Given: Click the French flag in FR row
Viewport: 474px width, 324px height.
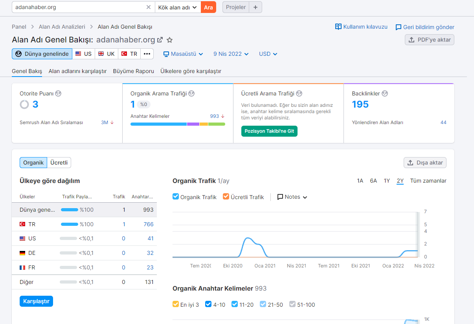Looking at the screenshot, I should tap(22, 267).
